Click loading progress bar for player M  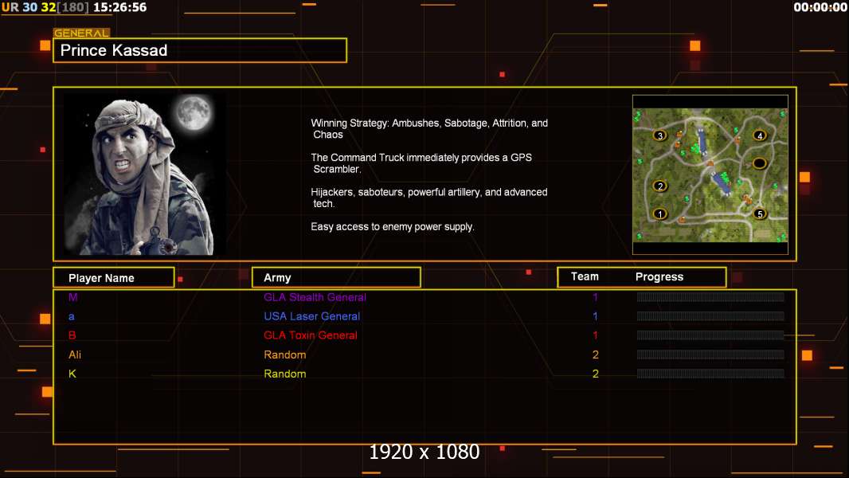coord(710,296)
